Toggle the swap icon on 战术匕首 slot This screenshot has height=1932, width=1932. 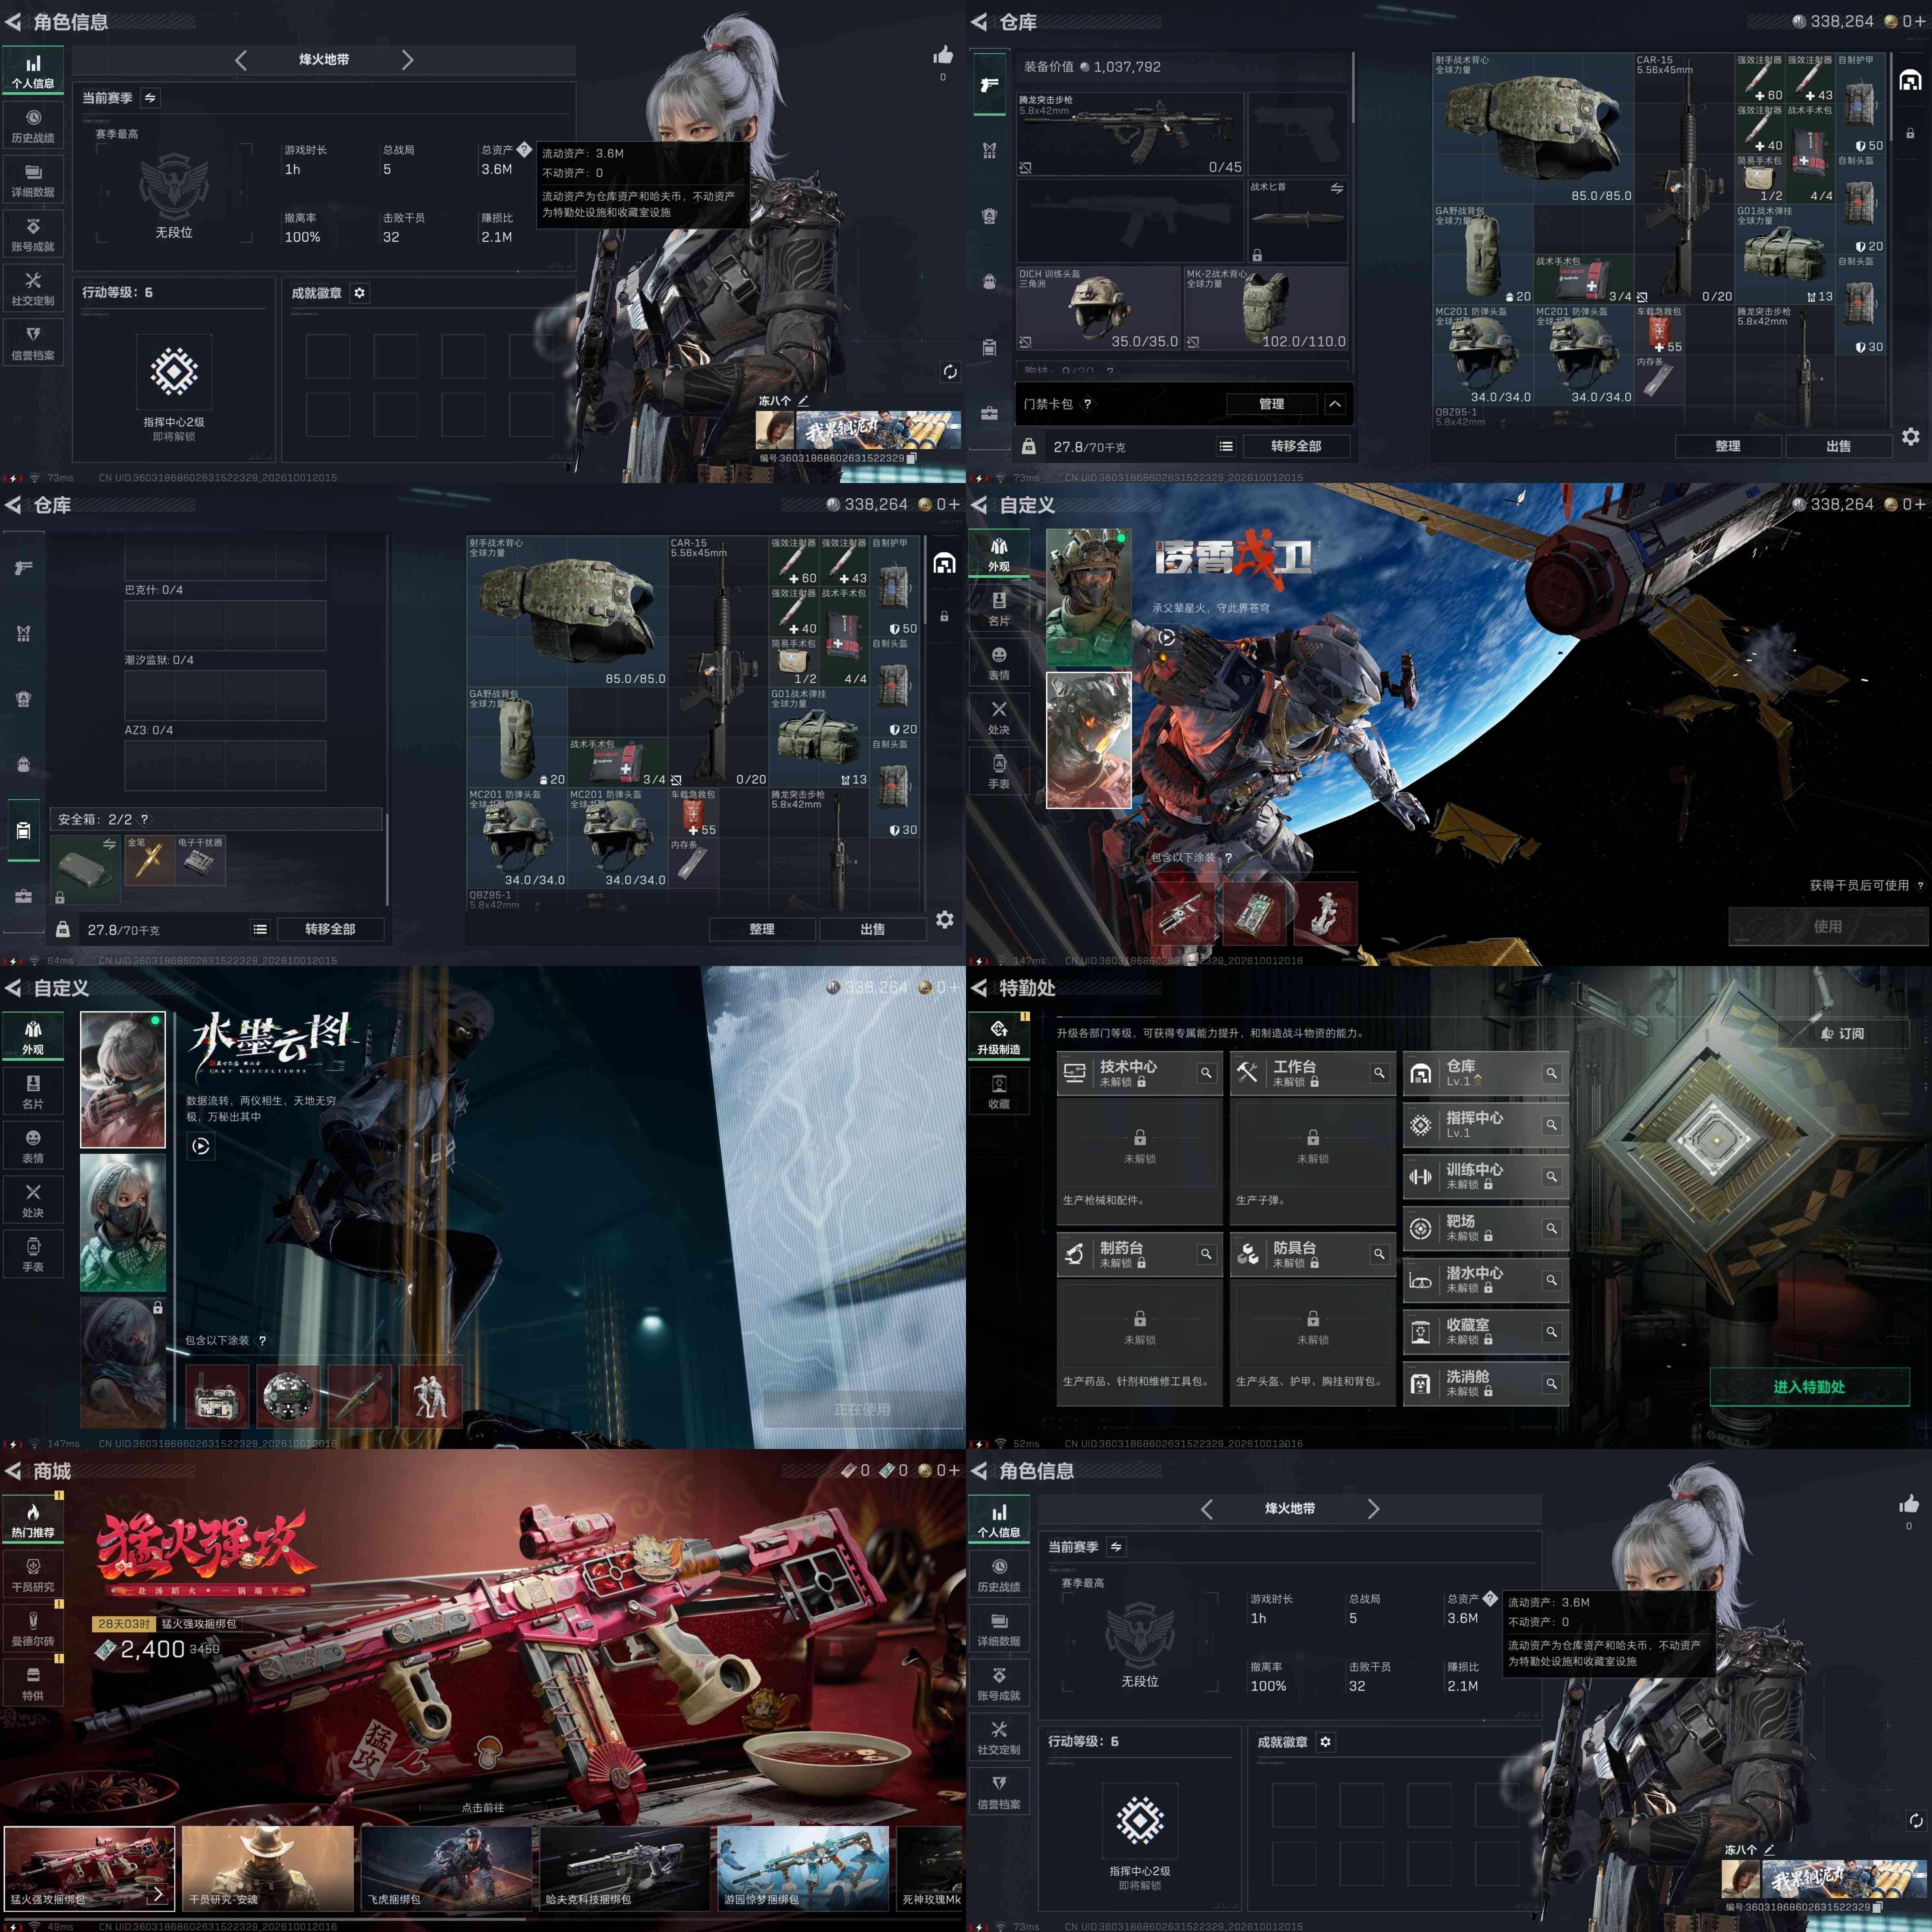[1337, 188]
